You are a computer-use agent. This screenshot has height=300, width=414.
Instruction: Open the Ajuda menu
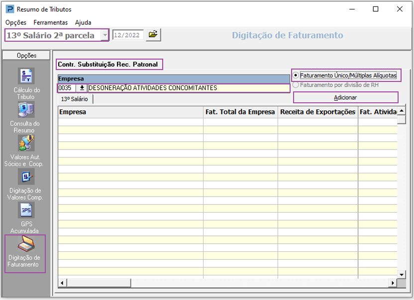pyautogui.click(x=83, y=22)
